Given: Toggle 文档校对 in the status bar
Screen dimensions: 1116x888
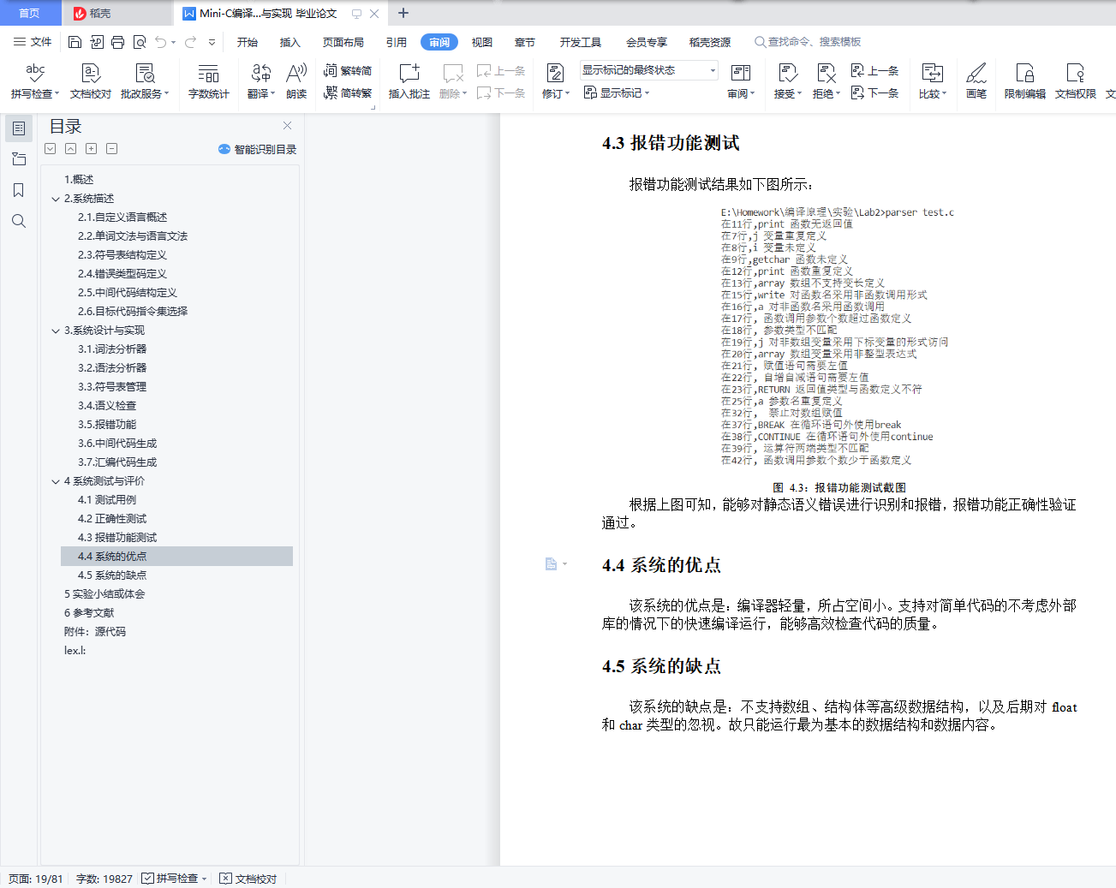Looking at the screenshot, I should click(247, 878).
